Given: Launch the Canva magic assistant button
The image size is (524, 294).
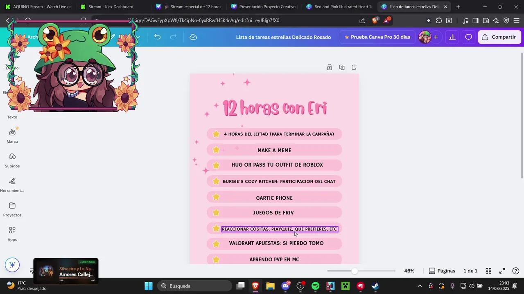Looking at the screenshot, I should (x=12, y=265).
